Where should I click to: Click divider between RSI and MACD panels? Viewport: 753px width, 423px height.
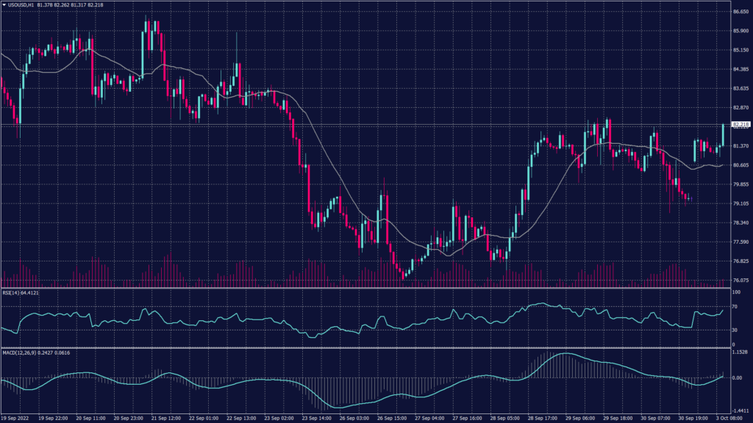point(368,347)
